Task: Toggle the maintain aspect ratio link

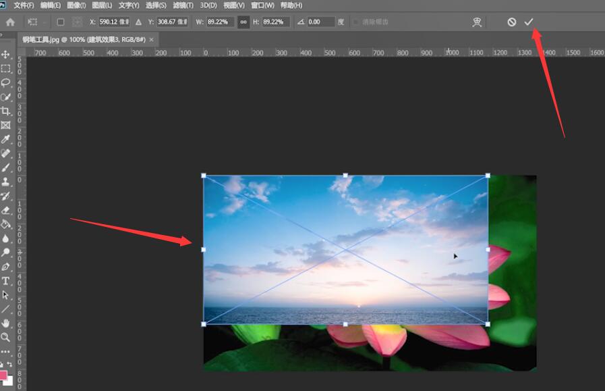Action: pos(243,22)
